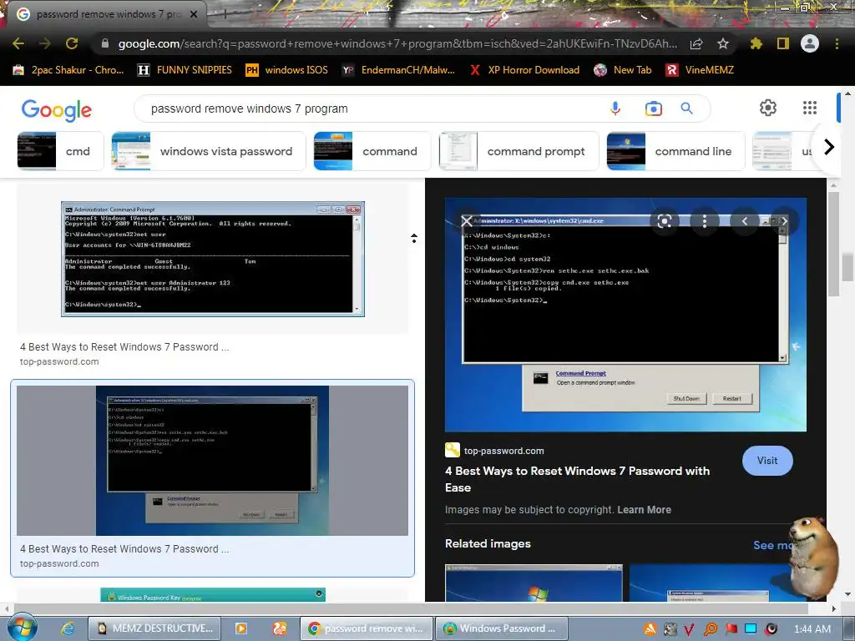Switch to Windows Password taskbar window
Viewport: 855px width, 641px height.
501,628
